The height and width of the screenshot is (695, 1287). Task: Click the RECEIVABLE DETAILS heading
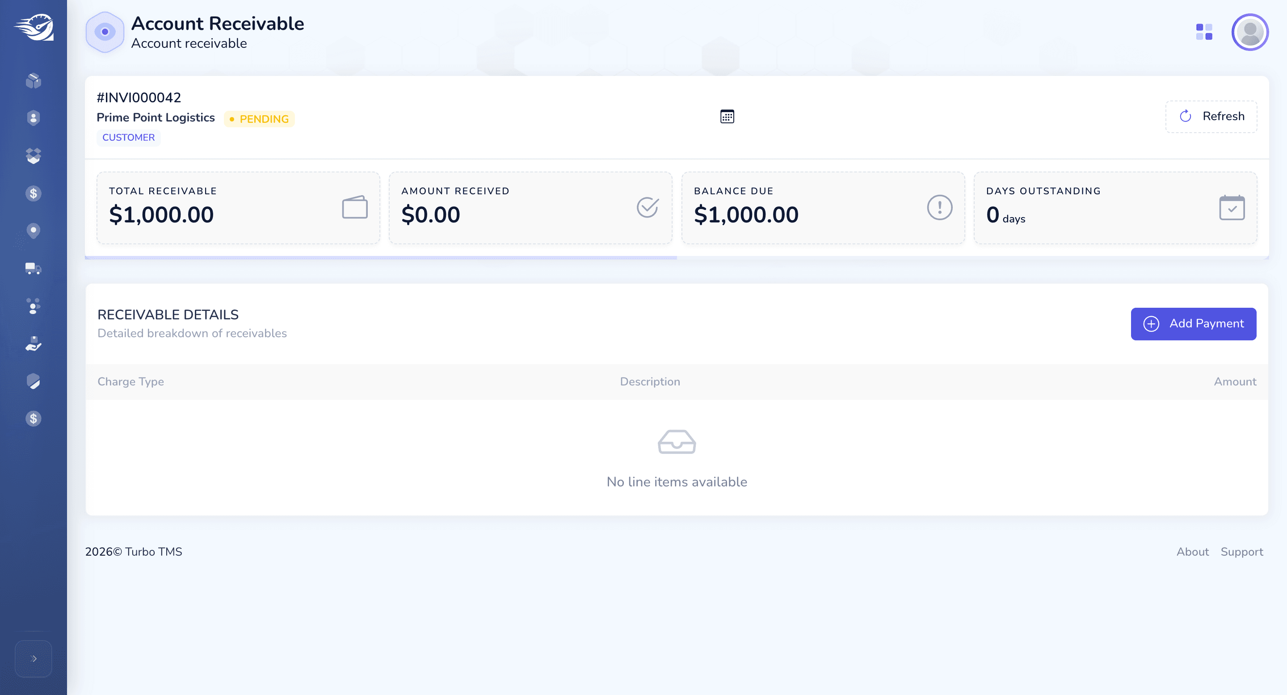click(168, 314)
